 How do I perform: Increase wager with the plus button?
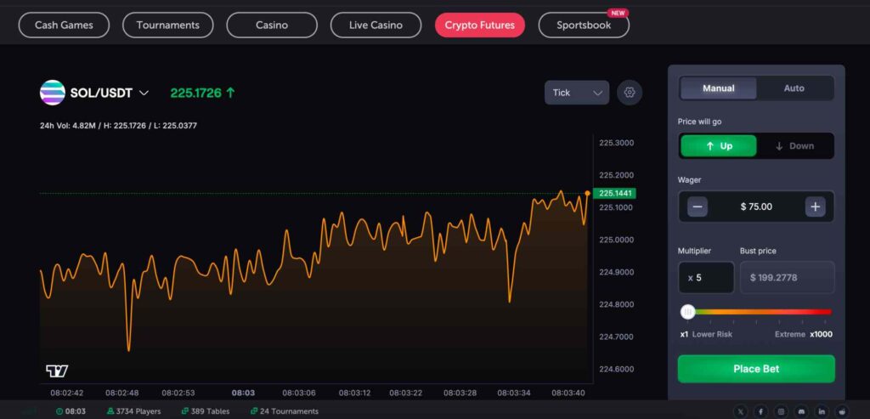click(x=815, y=207)
